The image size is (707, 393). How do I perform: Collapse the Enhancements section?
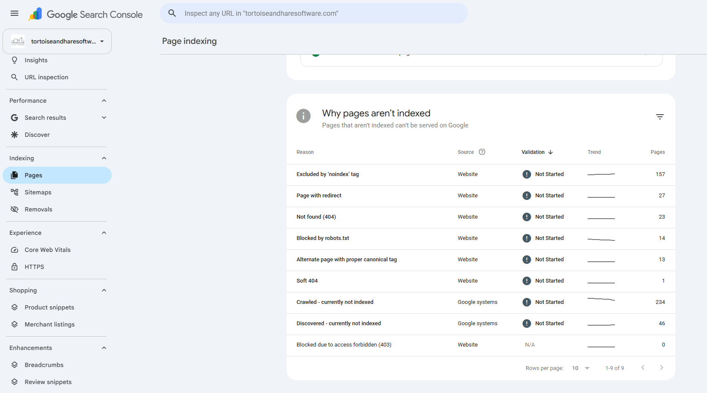click(x=104, y=348)
